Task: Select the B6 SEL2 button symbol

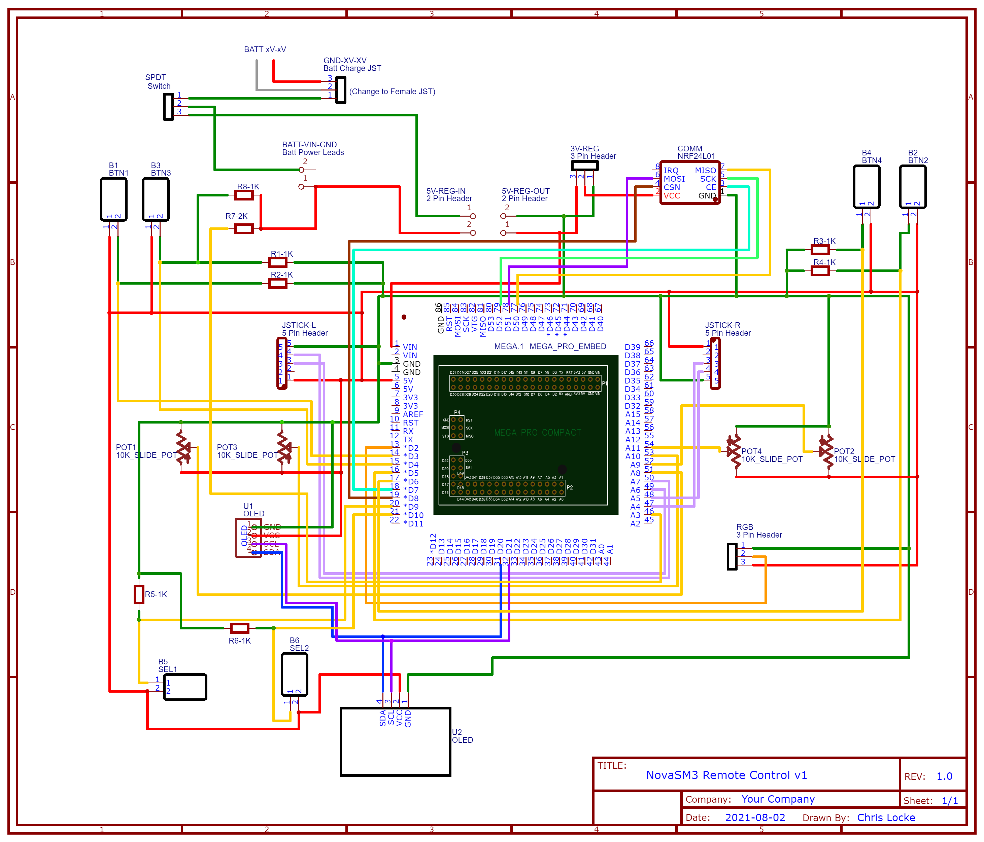Action: [x=295, y=674]
